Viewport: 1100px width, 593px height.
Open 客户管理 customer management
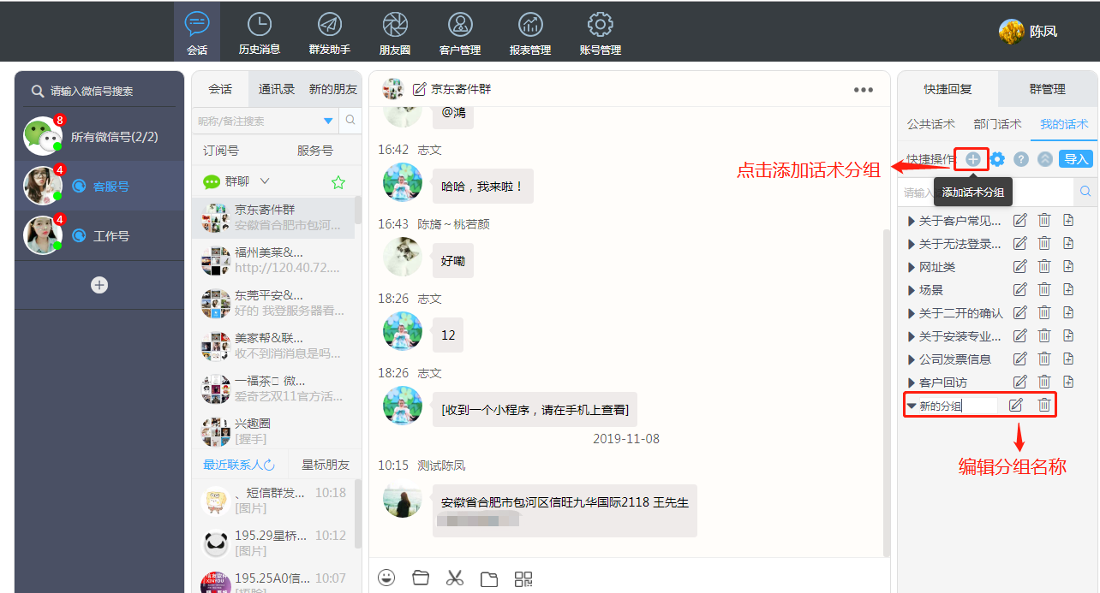point(460,32)
